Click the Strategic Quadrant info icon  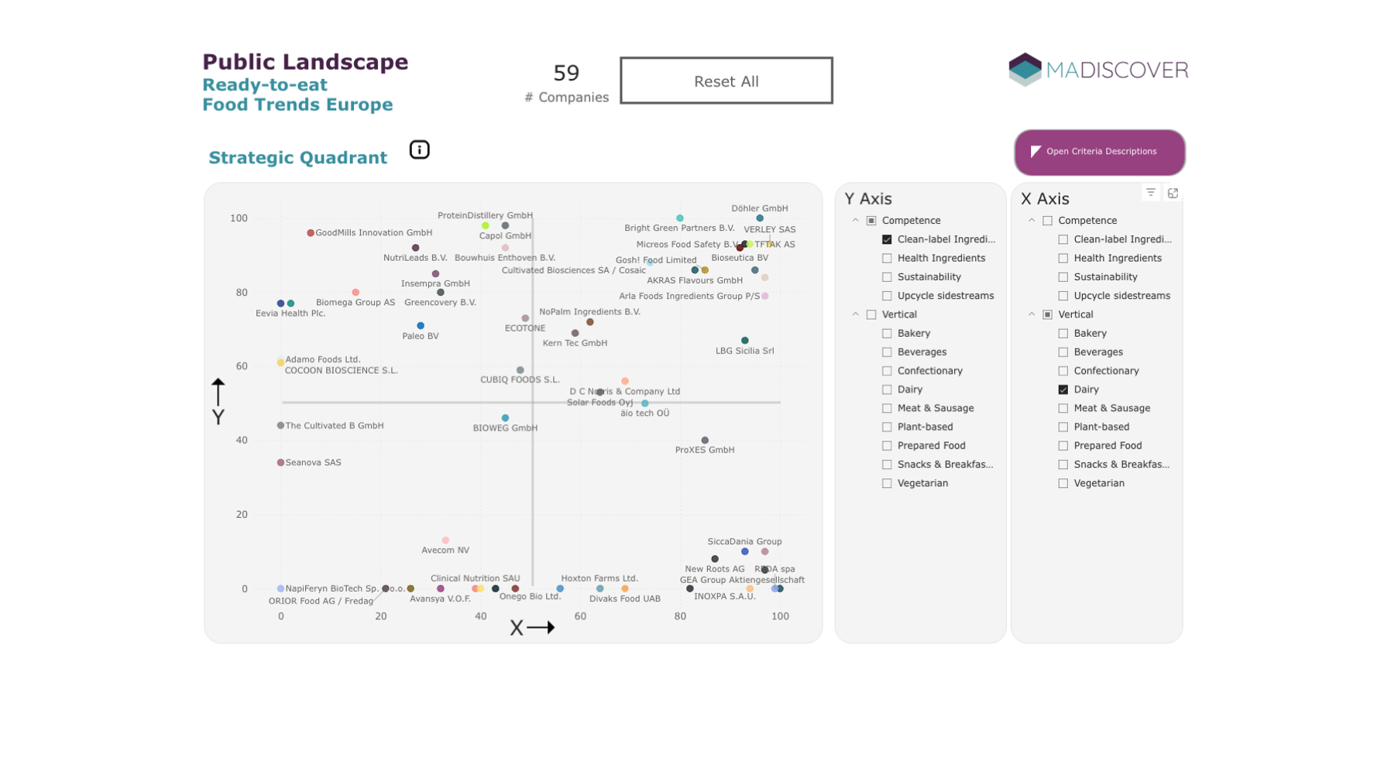pyautogui.click(x=419, y=149)
